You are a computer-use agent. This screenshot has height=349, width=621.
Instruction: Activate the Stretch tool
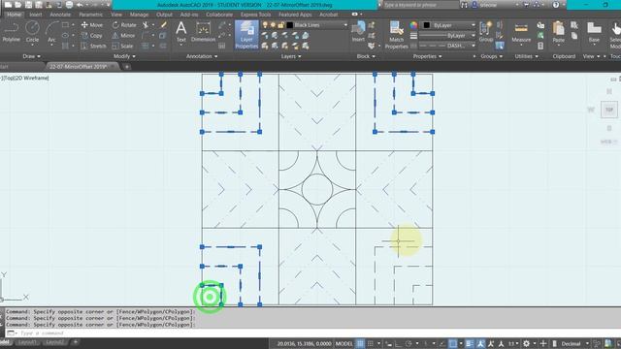[94, 46]
